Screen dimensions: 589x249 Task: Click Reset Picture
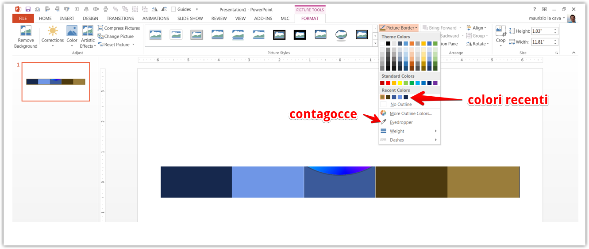click(114, 45)
